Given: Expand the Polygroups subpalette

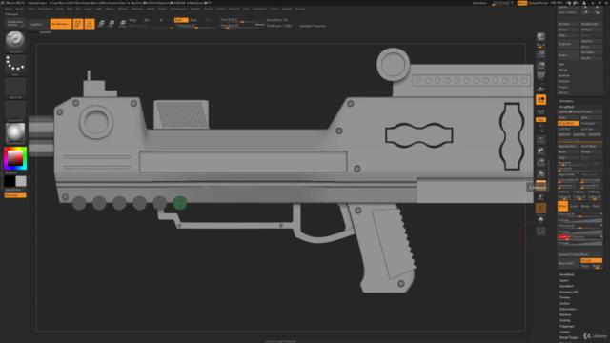Looking at the screenshot, I should click(x=566, y=326).
